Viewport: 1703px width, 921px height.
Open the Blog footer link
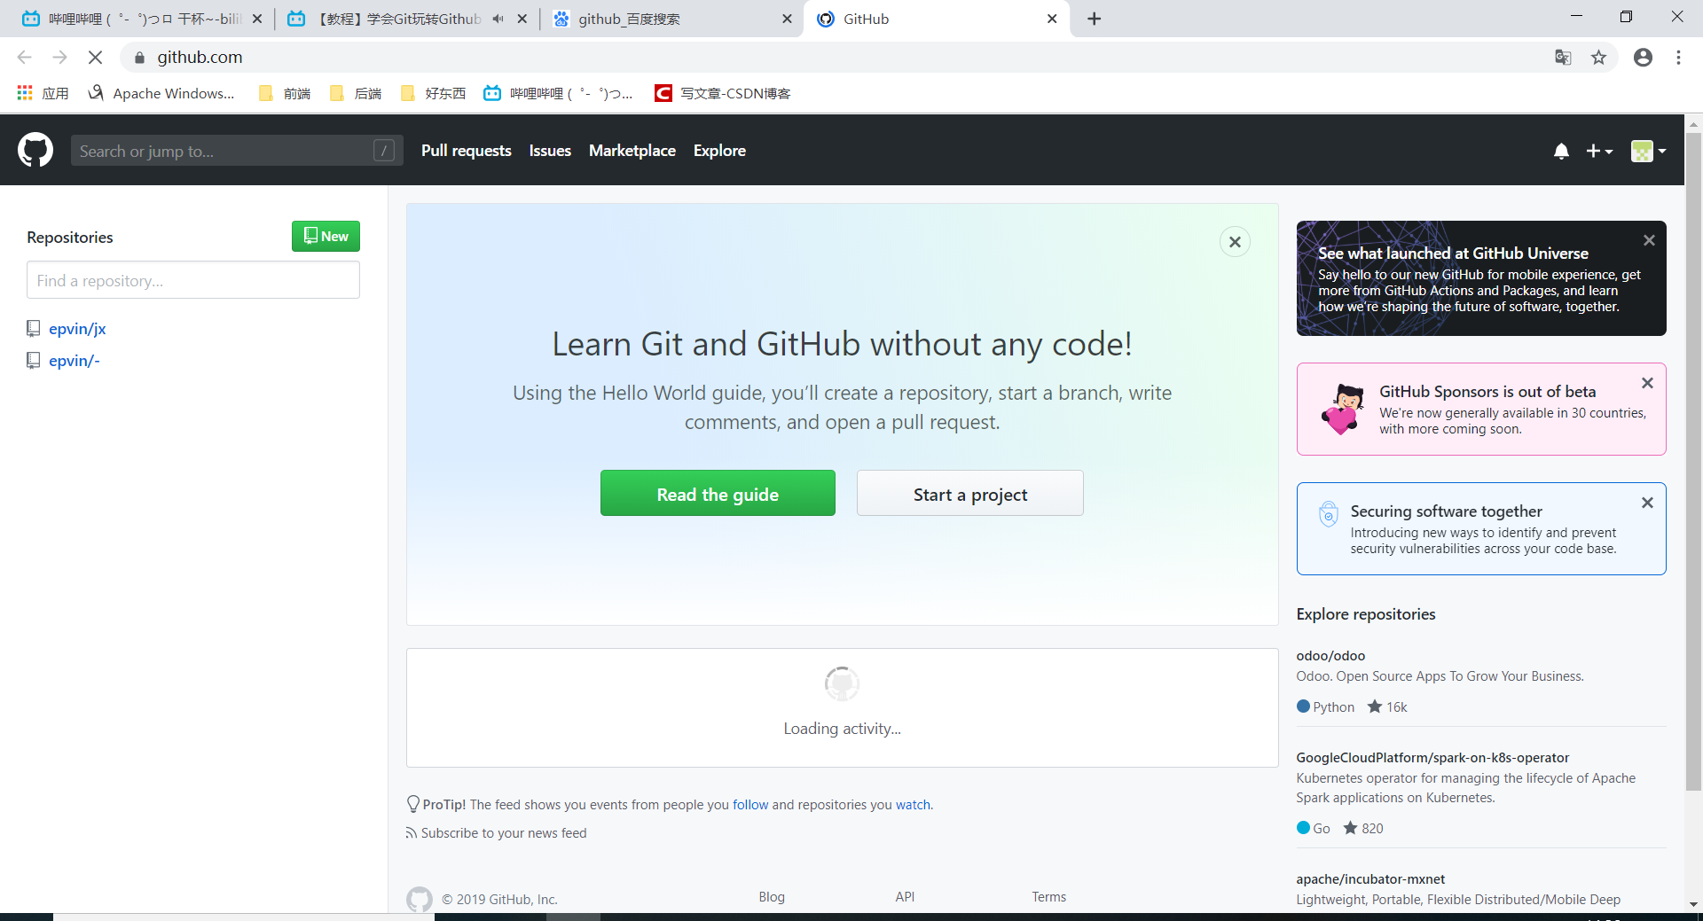click(772, 897)
